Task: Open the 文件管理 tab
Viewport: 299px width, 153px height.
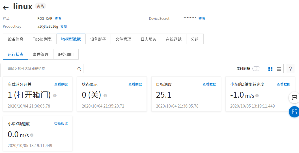Action: [123, 39]
